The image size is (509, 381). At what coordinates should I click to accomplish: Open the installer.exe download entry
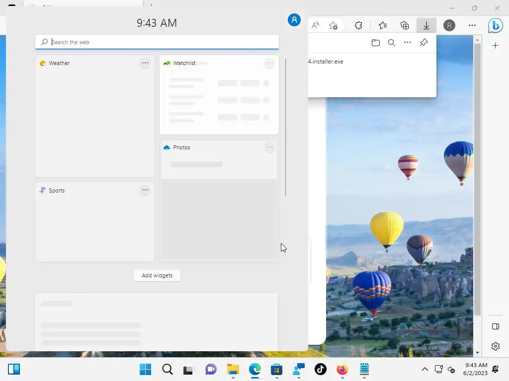point(326,62)
